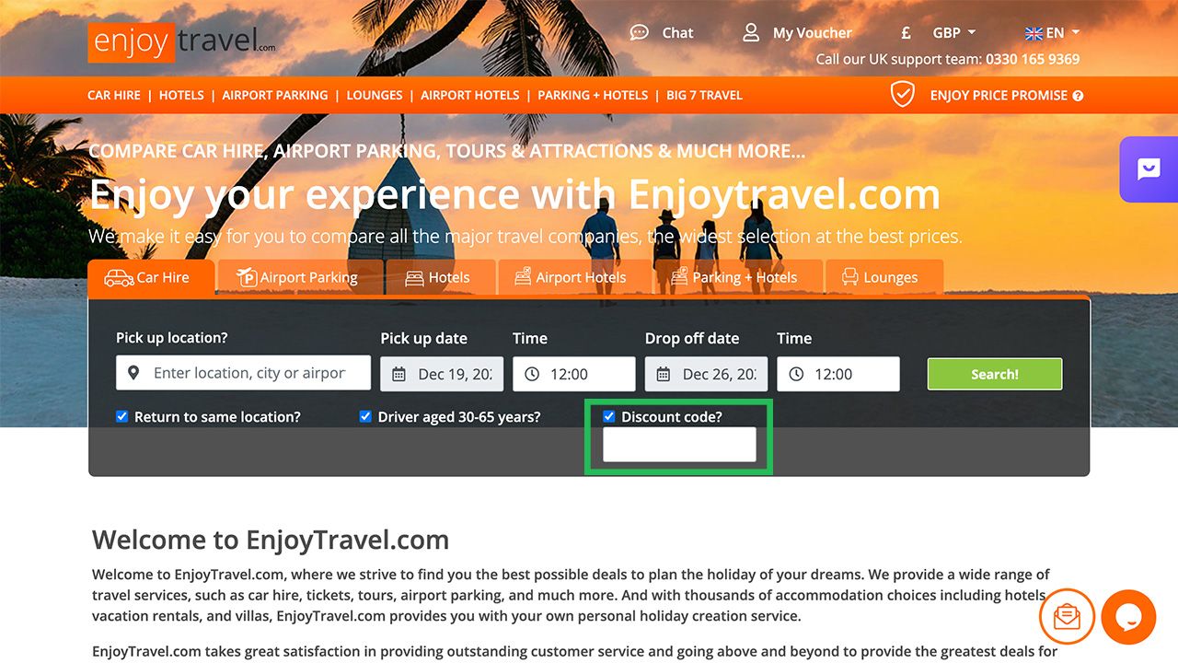
Task: Click the envelope message icon
Action: pos(1067,616)
